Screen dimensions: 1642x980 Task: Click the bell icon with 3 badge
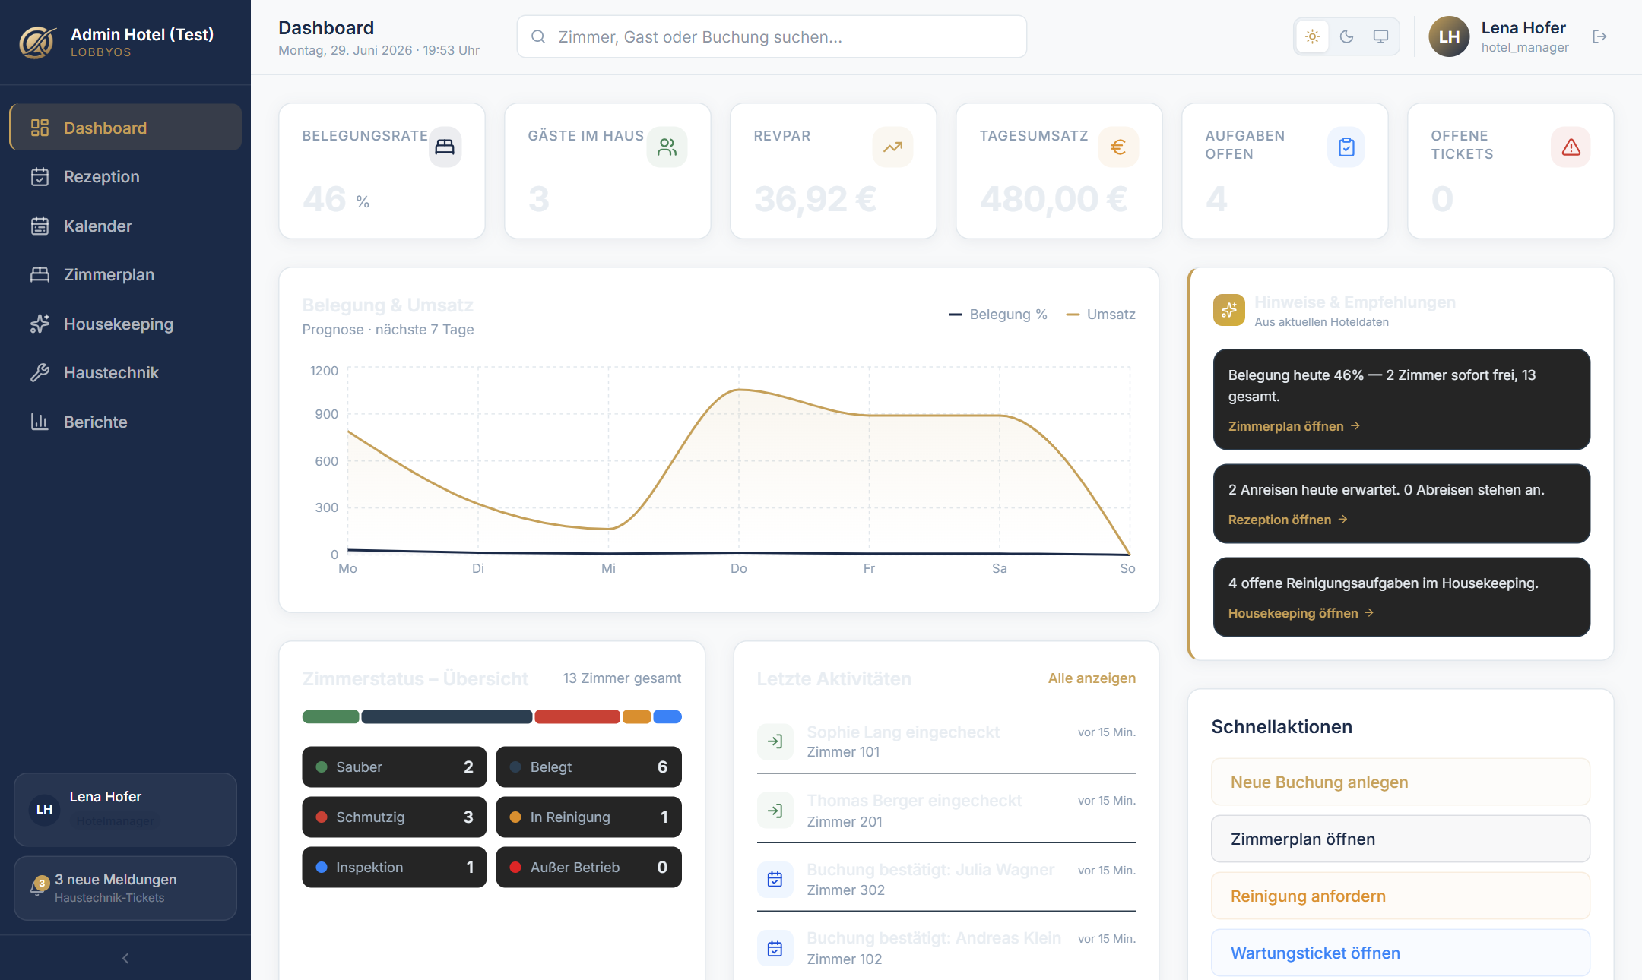(x=38, y=887)
